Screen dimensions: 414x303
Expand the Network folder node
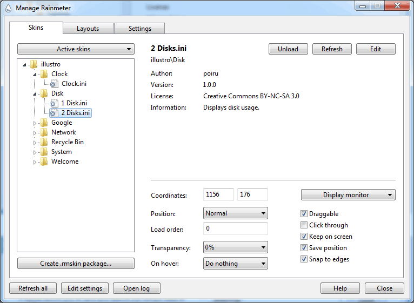pyautogui.click(x=35, y=133)
